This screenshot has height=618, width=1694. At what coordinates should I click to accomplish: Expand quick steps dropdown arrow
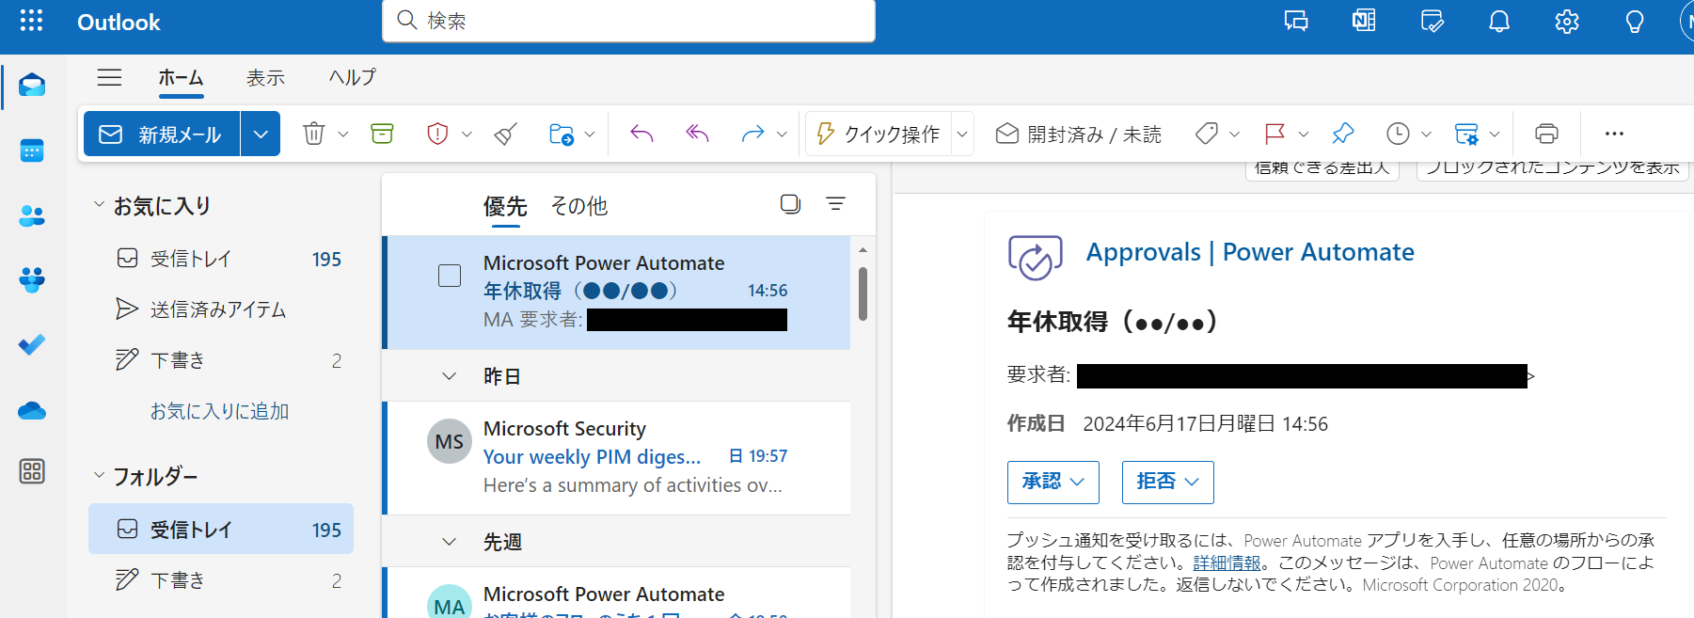point(962,134)
